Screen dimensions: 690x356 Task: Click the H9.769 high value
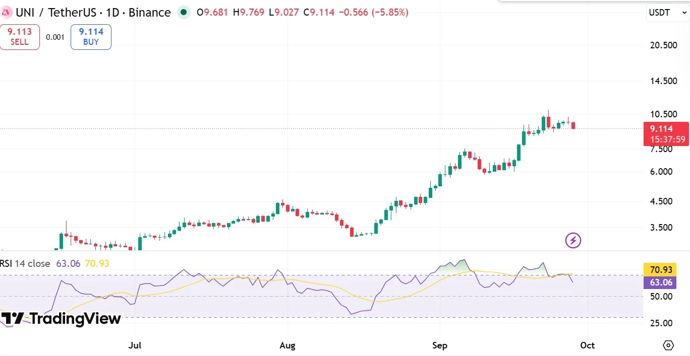pos(249,13)
